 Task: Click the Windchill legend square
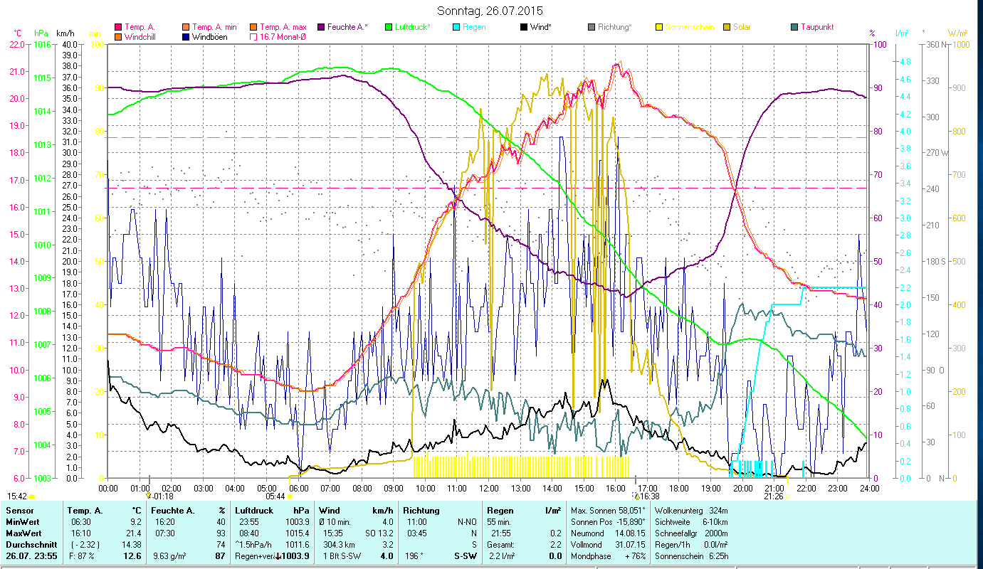pyautogui.click(x=118, y=37)
